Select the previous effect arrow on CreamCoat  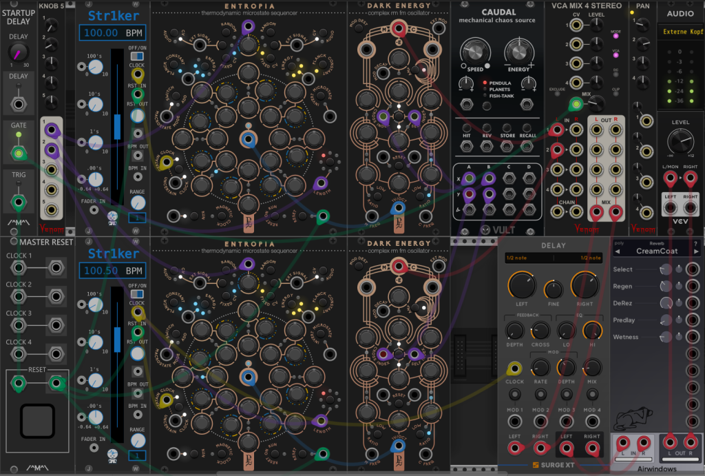pyautogui.click(x=618, y=251)
